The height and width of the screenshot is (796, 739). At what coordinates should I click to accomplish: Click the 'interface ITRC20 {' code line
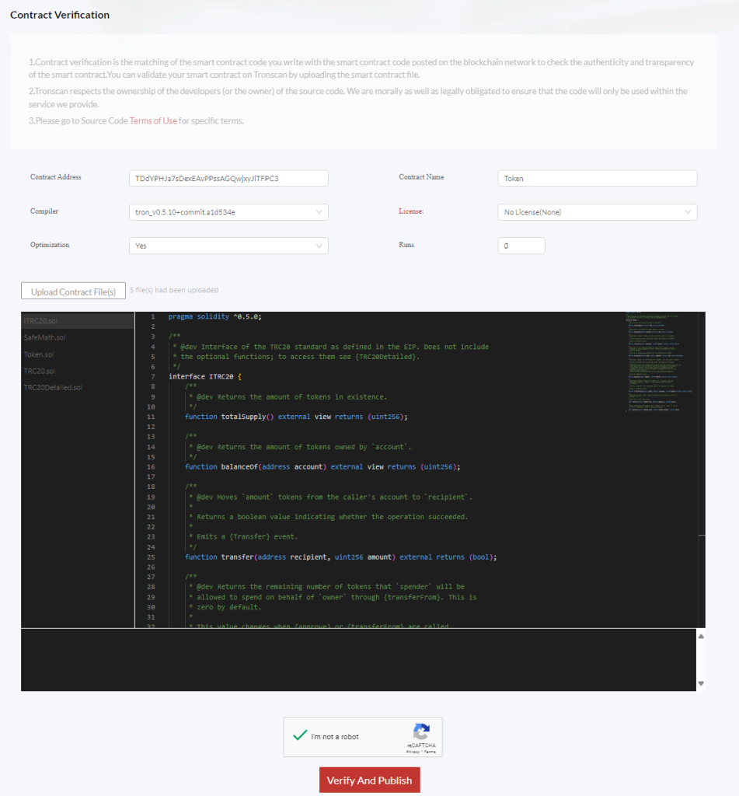(205, 377)
